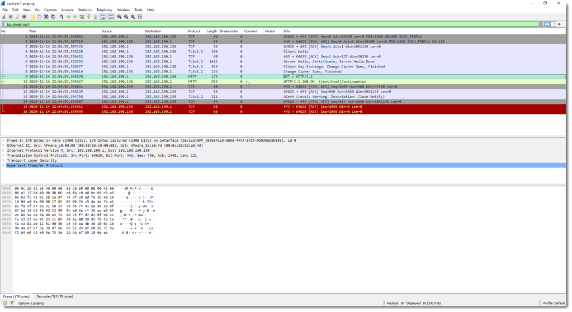
Task: Open the display filter bookmark icon
Action: click(3, 24)
